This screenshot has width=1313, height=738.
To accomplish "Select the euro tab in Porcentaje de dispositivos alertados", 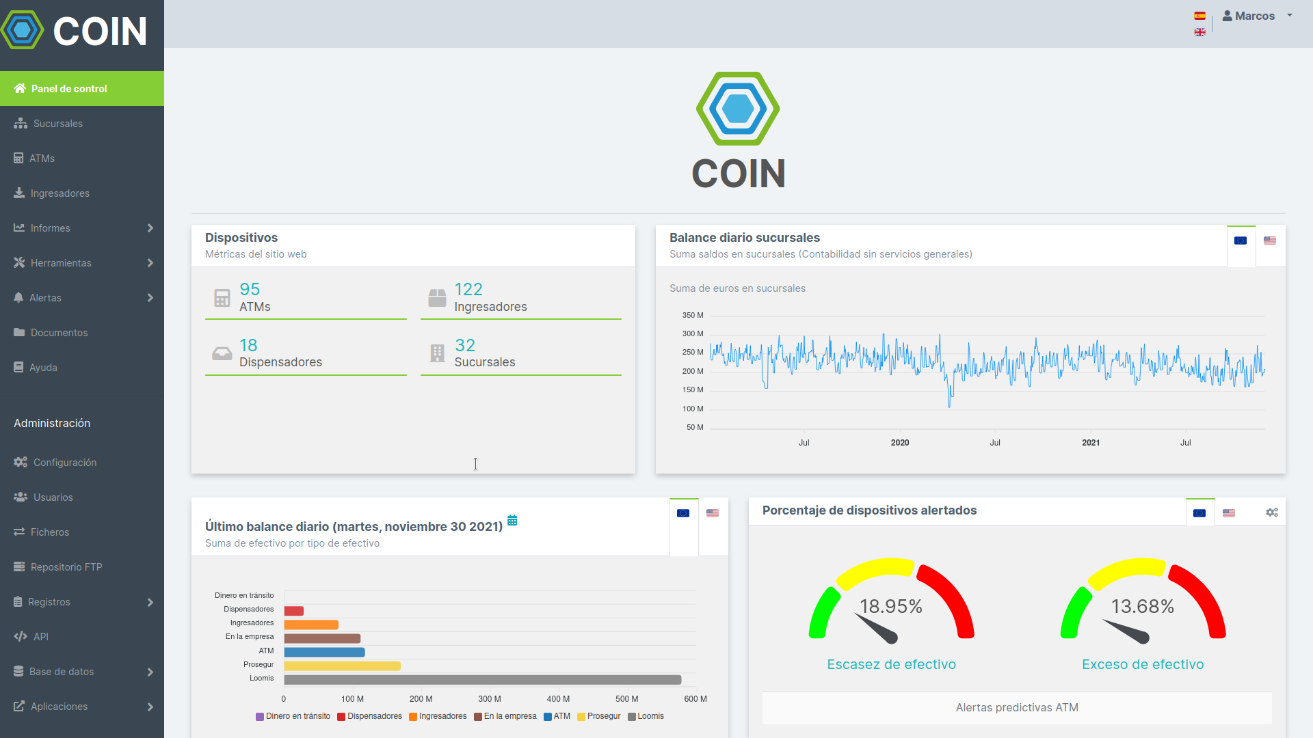I will click(x=1199, y=513).
